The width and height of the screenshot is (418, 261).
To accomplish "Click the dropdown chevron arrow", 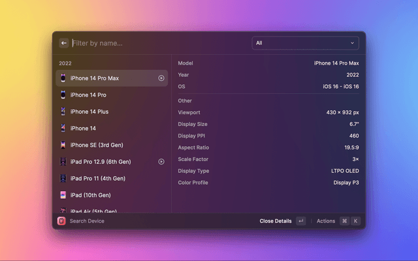I will (353, 43).
